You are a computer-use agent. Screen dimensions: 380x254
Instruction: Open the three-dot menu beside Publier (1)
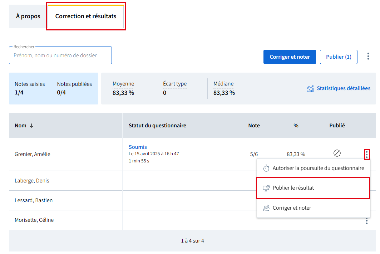[368, 57]
